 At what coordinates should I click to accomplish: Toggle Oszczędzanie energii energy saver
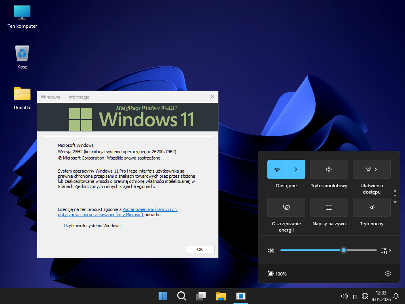coord(286,207)
